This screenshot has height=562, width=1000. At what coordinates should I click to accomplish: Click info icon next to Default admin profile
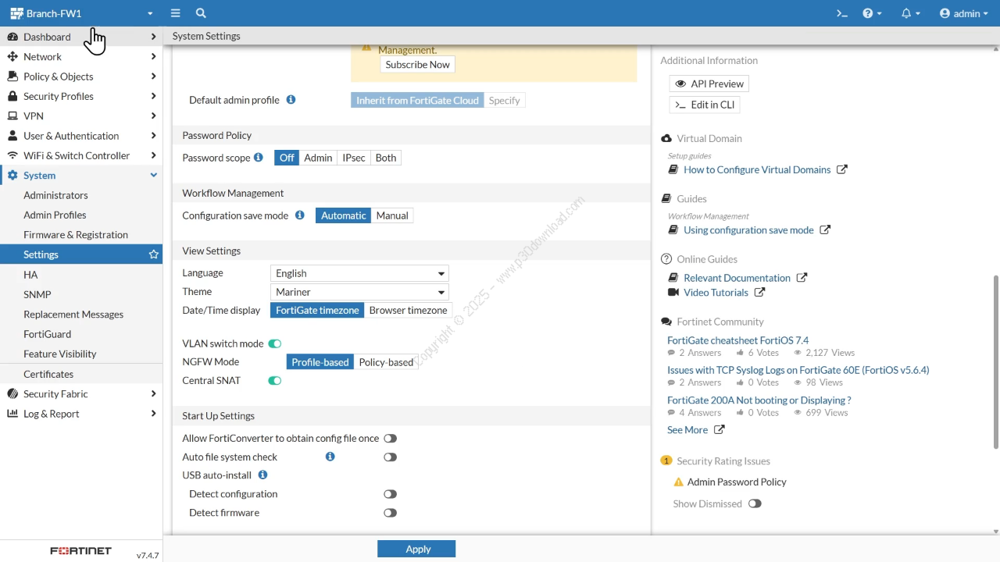coord(291,100)
